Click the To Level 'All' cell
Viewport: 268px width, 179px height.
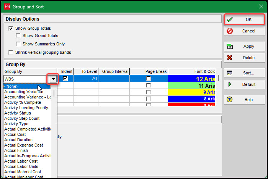86,79
